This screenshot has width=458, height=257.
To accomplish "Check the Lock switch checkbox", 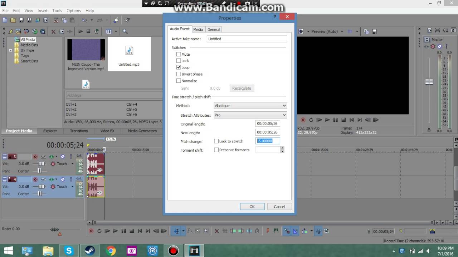I will pyautogui.click(x=179, y=61).
